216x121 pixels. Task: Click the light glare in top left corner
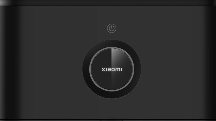click(x=4, y=2)
